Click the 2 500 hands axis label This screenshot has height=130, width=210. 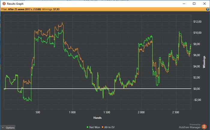[175, 112]
